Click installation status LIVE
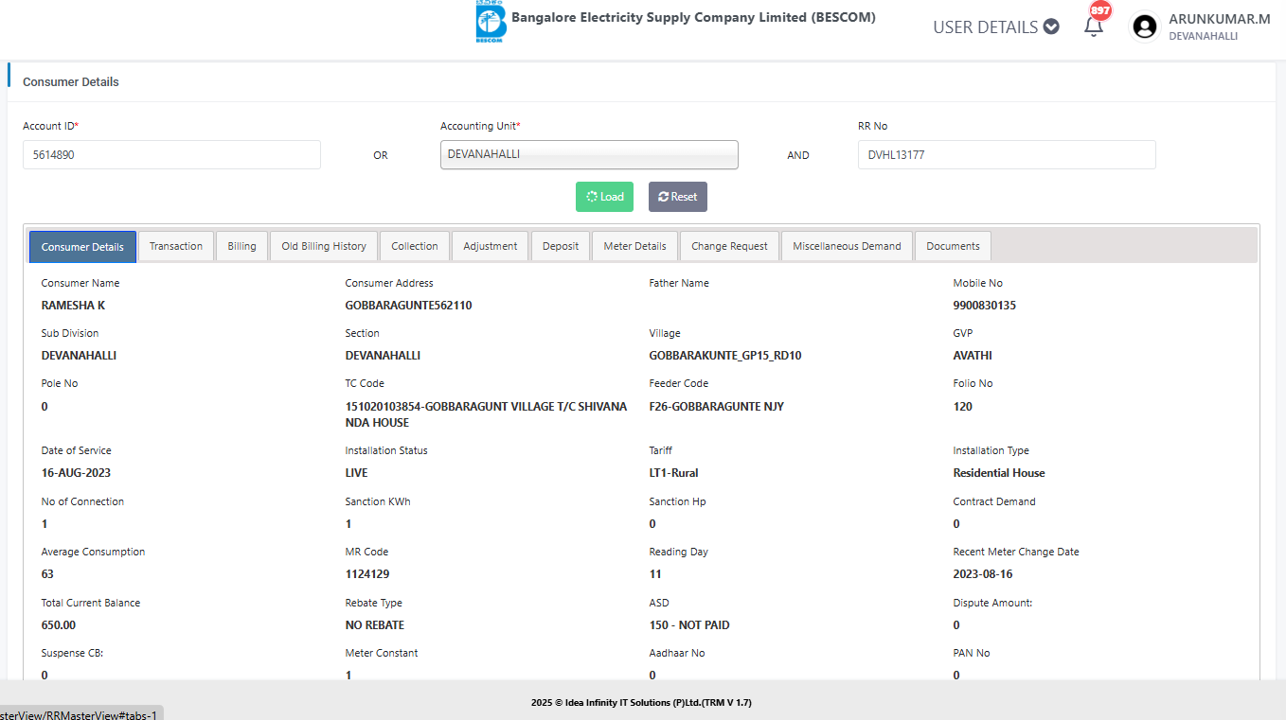 coord(356,473)
